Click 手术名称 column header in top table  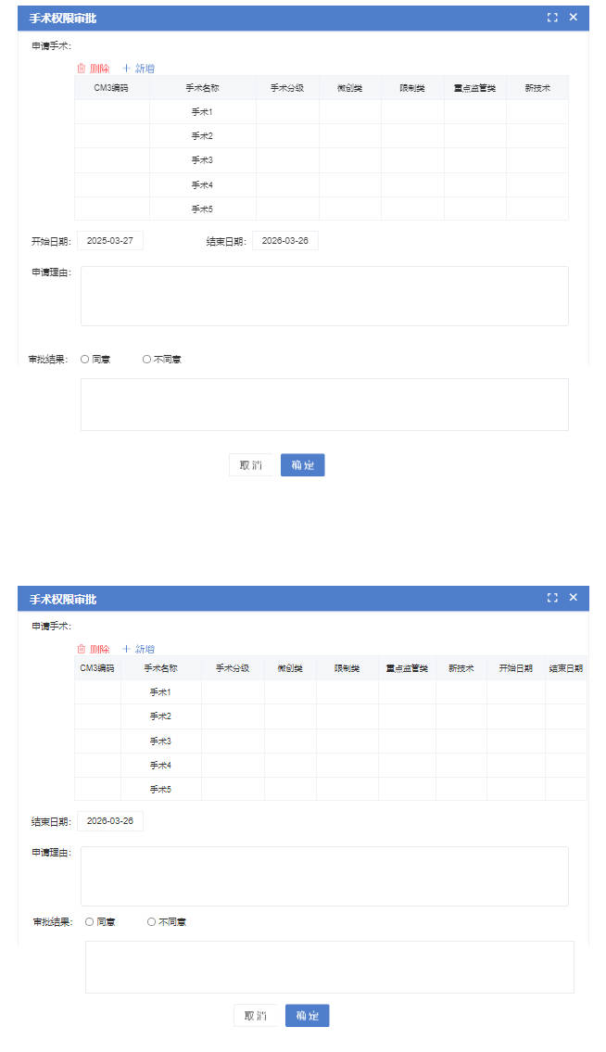pos(202,88)
